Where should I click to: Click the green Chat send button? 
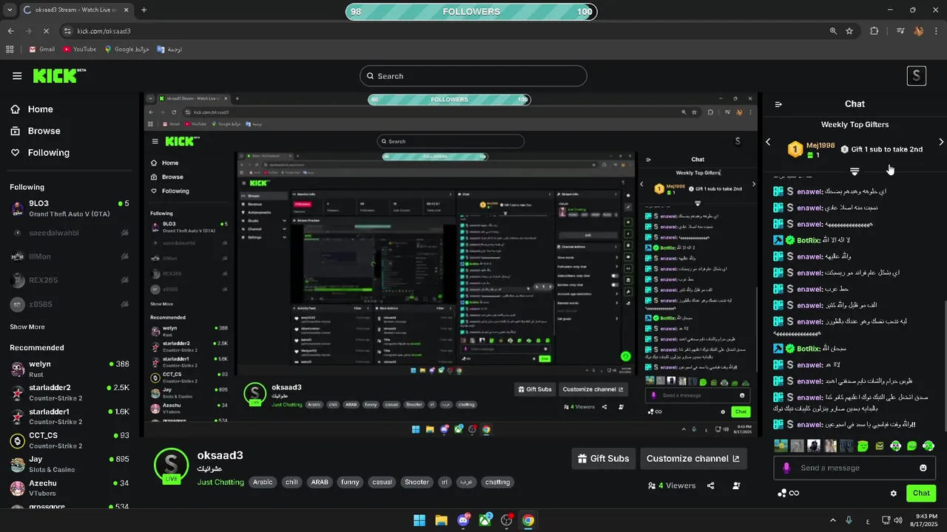point(921,493)
